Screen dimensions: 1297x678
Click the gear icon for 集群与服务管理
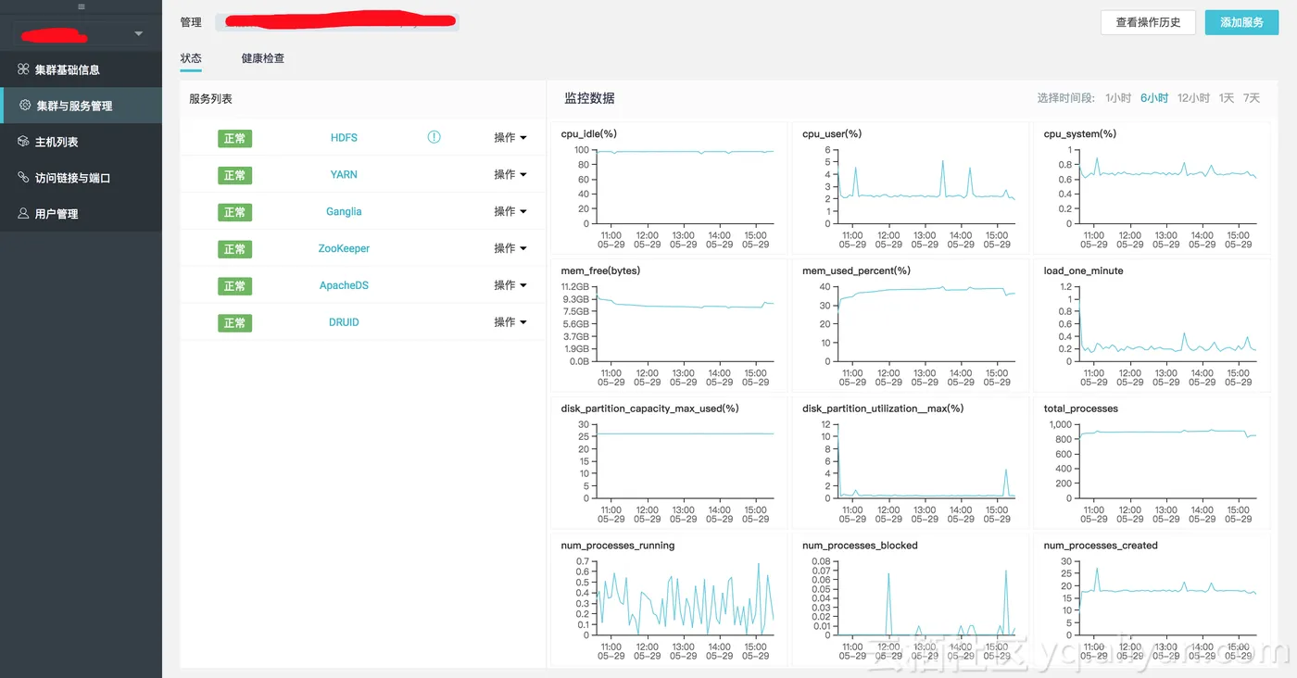tap(26, 106)
